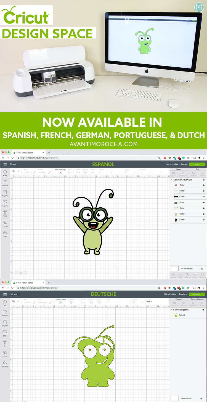
Task: Open Vorlagen in Deutsche sidebar
Action: (5, 313)
